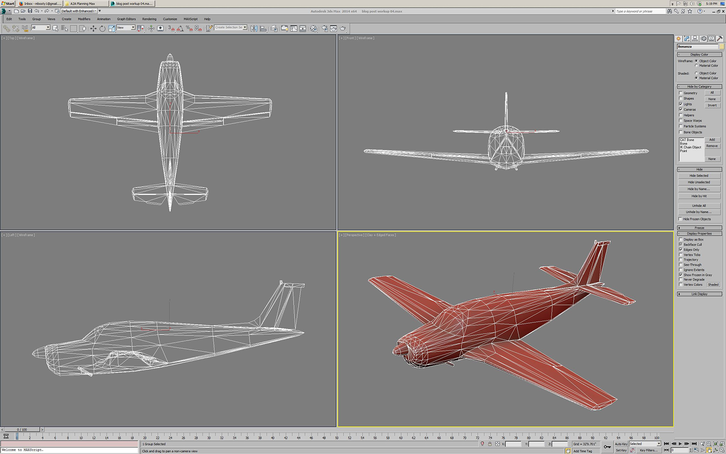This screenshot has width=726, height=454.
Task: Toggle the Backface Cull display property
Action: tap(680, 244)
